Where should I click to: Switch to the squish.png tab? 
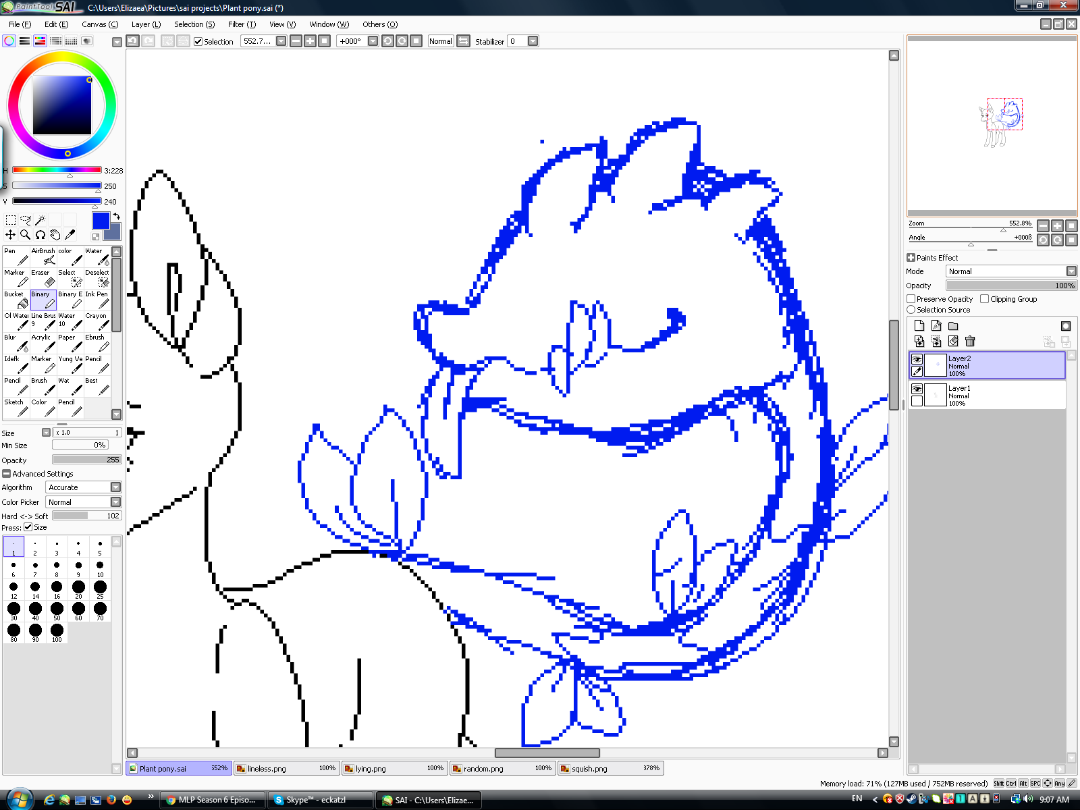[610, 768]
